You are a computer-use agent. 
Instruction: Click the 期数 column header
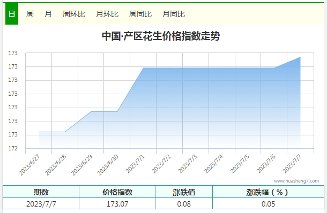pyautogui.click(x=41, y=192)
